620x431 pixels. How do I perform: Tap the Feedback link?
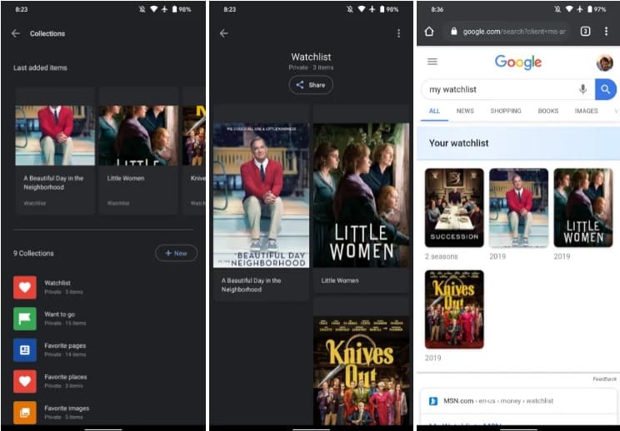[x=604, y=379]
